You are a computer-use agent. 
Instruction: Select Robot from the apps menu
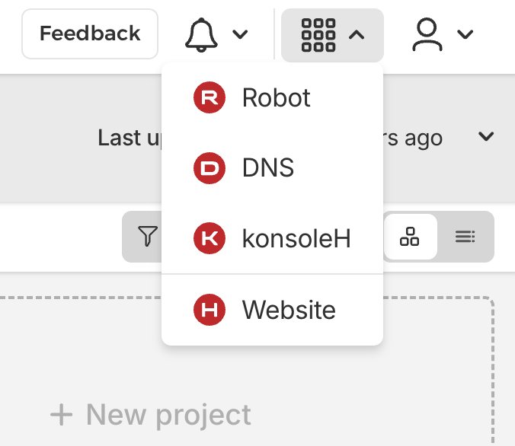click(276, 98)
